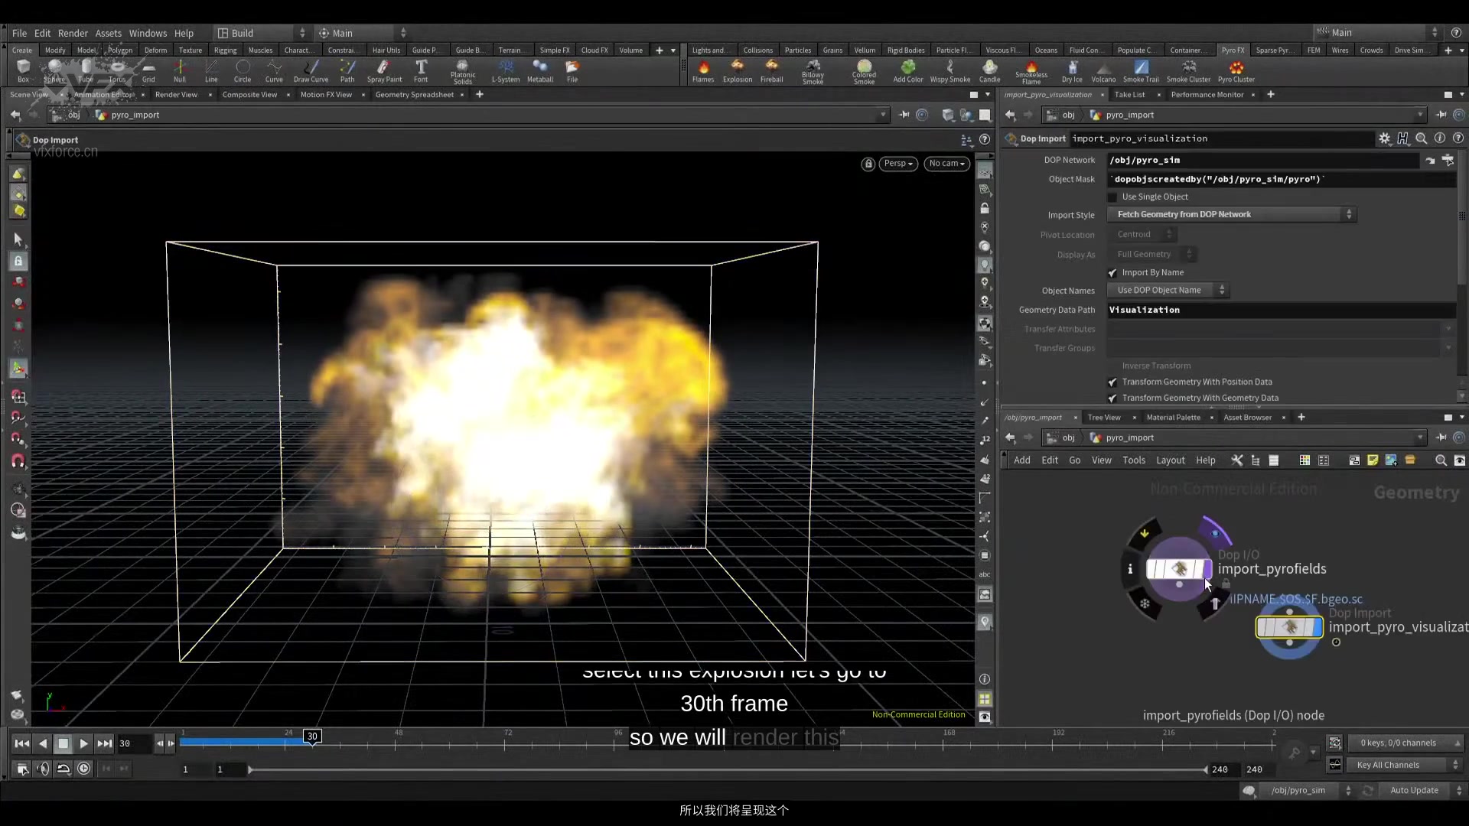Select the L-System tool
This screenshot has width=1469, height=826.
pyautogui.click(x=506, y=70)
